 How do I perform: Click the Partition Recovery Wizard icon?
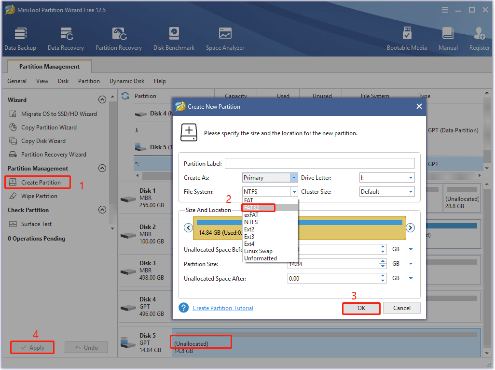(13, 154)
